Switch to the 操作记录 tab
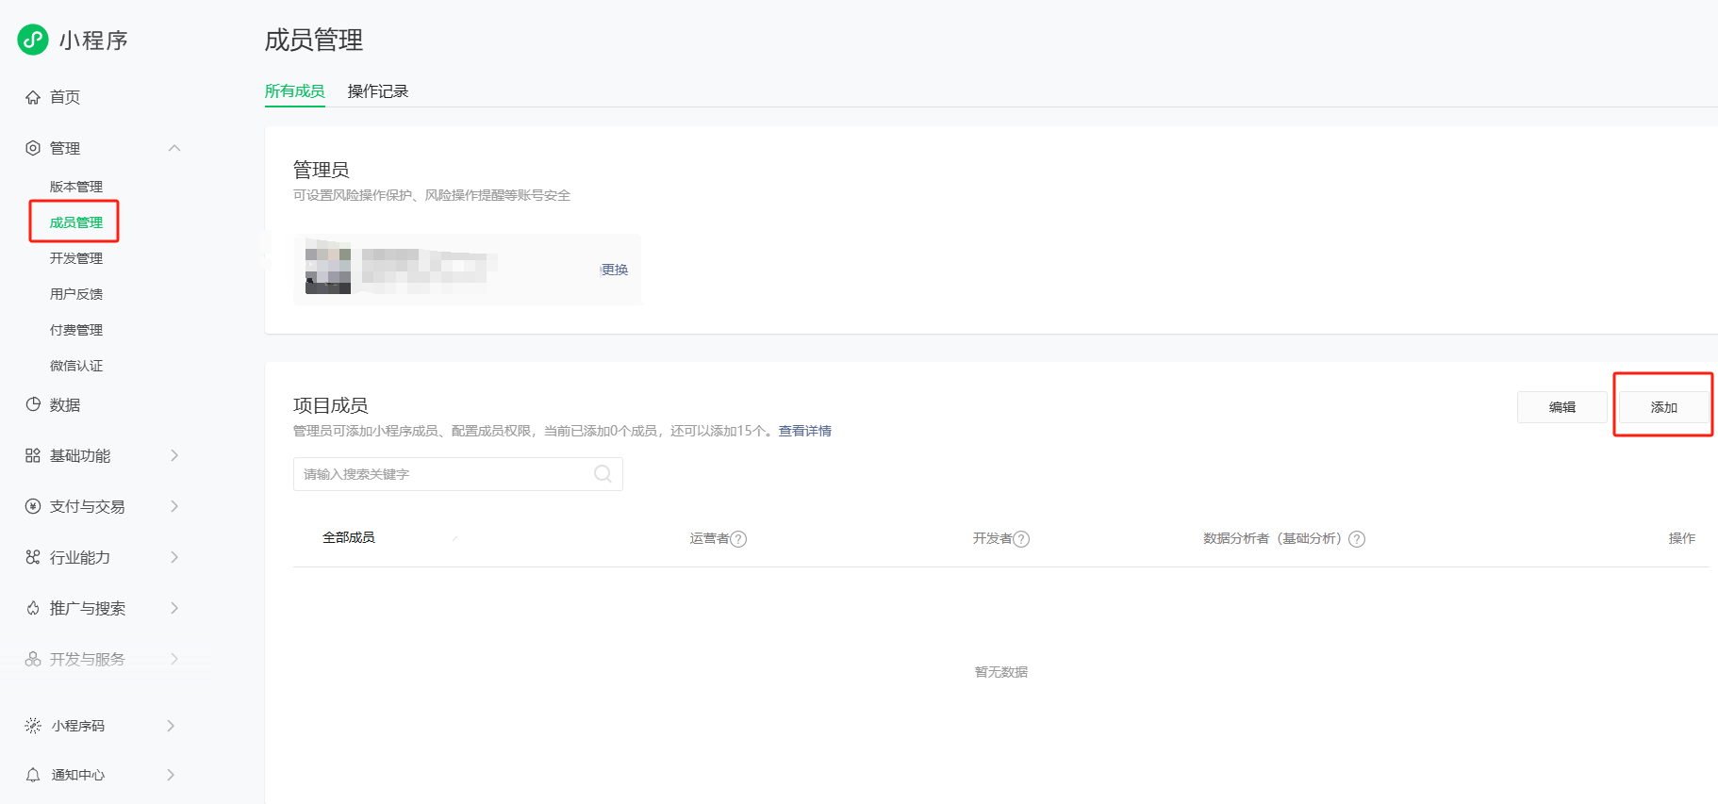Image resolution: width=1718 pixels, height=804 pixels. (378, 91)
